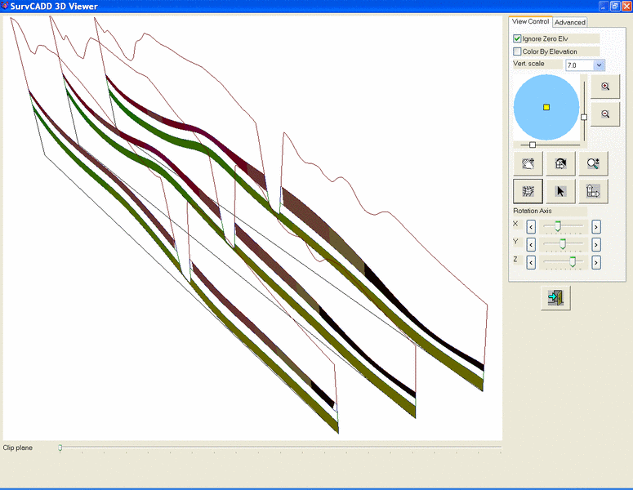
Task: Click the horizontal slider below blue circle
Action: pyautogui.click(x=533, y=145)
